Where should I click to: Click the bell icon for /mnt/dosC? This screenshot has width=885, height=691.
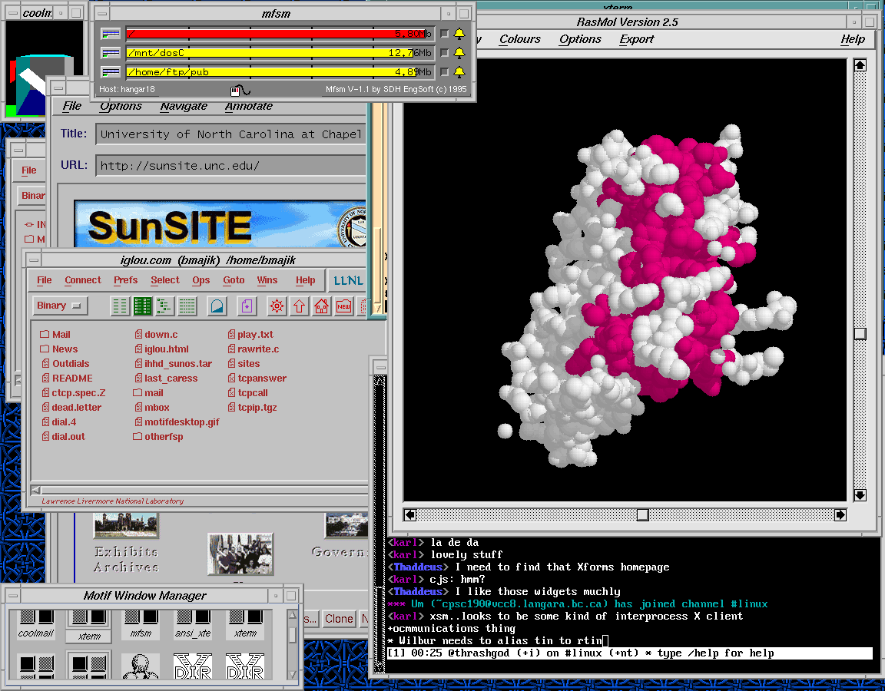(x=459, y=53)
